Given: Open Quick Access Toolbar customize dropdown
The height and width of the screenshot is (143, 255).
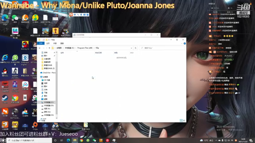Looking at the screenshot, I should coord(49,40).
